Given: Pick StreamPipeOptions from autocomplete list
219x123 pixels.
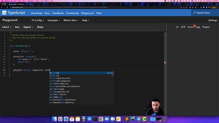Looking at the screenshot, I should point(81,81).
